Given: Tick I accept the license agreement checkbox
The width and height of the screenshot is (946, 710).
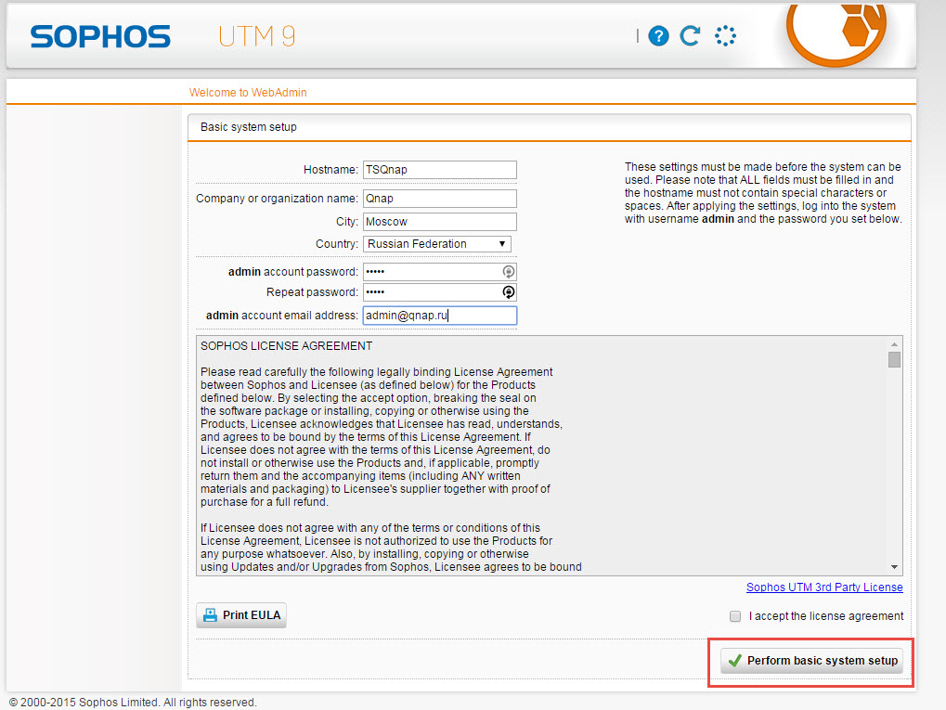Looking at the screenshot, I should 735,616.
